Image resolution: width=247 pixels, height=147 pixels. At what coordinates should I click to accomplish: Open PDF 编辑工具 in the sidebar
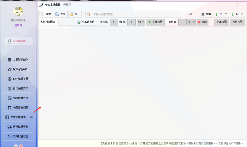(18, 79)
